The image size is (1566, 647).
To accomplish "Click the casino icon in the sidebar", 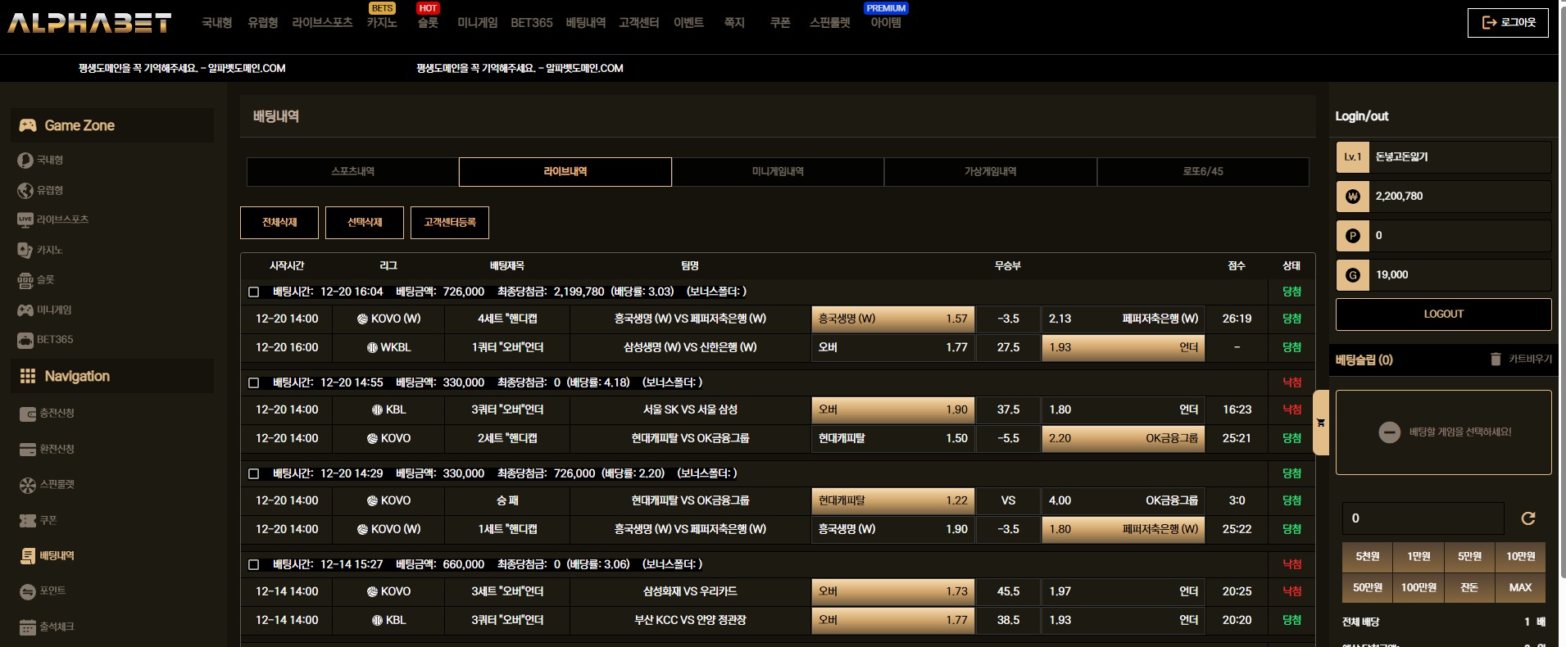I will [x=25, y=250].
